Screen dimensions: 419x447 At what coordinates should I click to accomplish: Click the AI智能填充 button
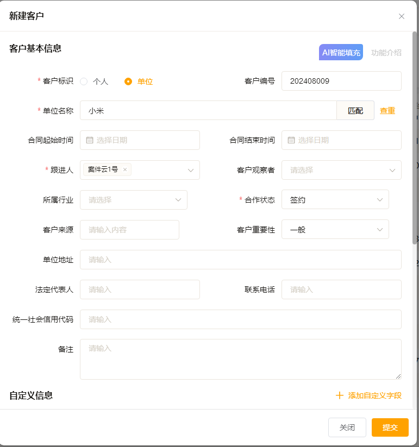point(341,53)
